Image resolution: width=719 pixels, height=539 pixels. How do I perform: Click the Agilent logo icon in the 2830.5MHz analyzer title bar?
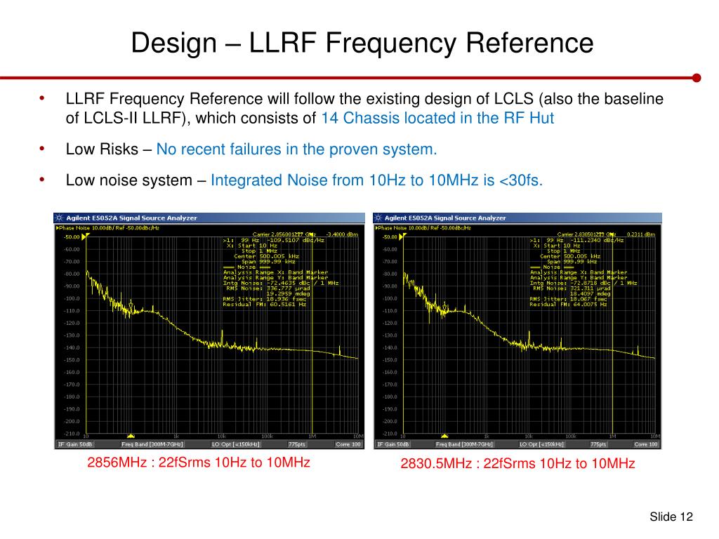point(378,218)
